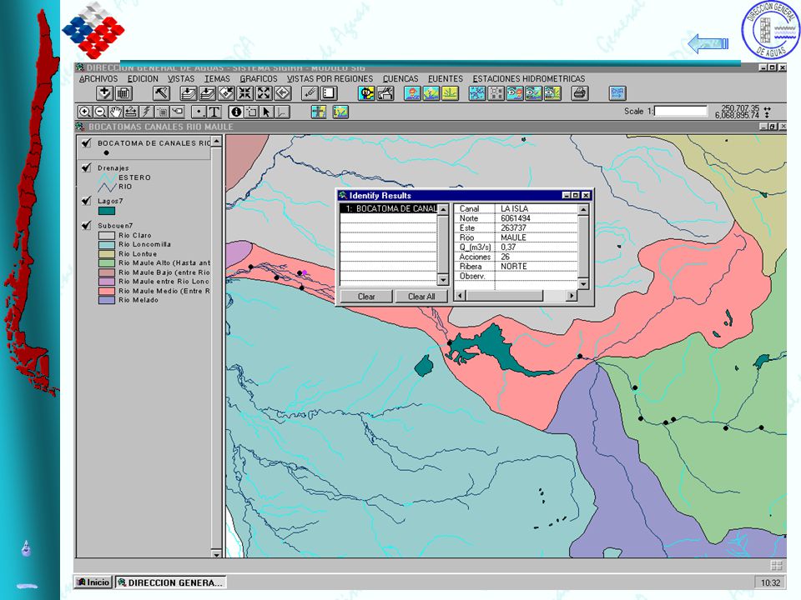This screenshot has height=600, width=801.
Task: Click the zoom previous left-arrow diamond icon
Action: 283,93
